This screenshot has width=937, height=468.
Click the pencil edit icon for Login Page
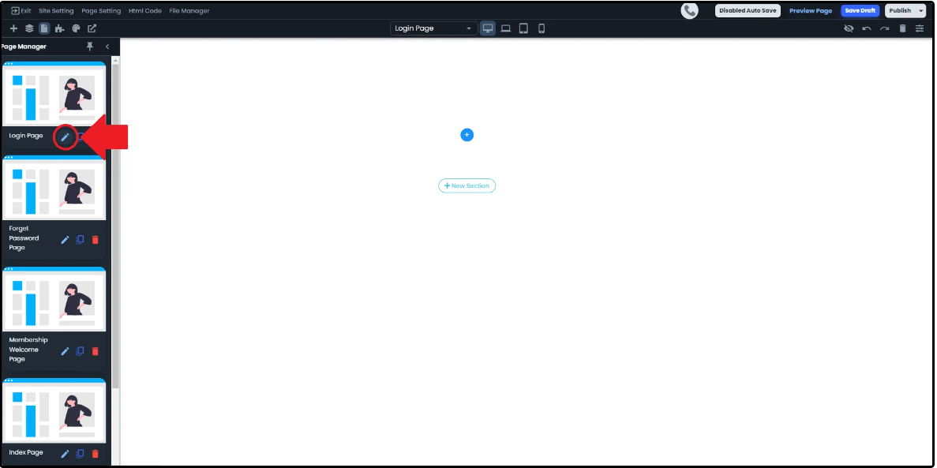tap(66, 137)
